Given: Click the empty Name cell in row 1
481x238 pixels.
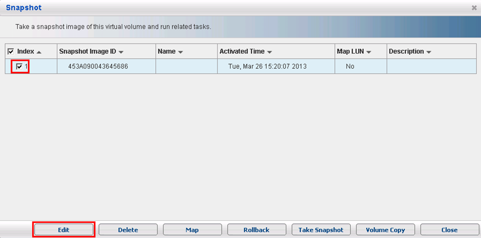Looking at the screenshot, I should tap(186, 67).
